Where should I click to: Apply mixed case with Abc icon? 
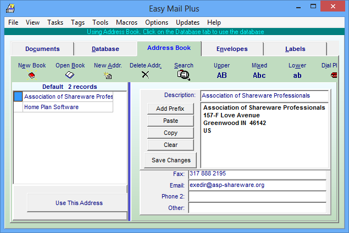259,75
